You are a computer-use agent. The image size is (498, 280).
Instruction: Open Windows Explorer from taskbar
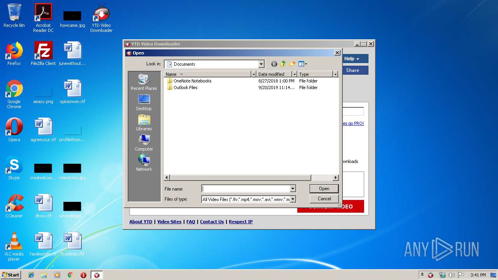coord(44,275)
